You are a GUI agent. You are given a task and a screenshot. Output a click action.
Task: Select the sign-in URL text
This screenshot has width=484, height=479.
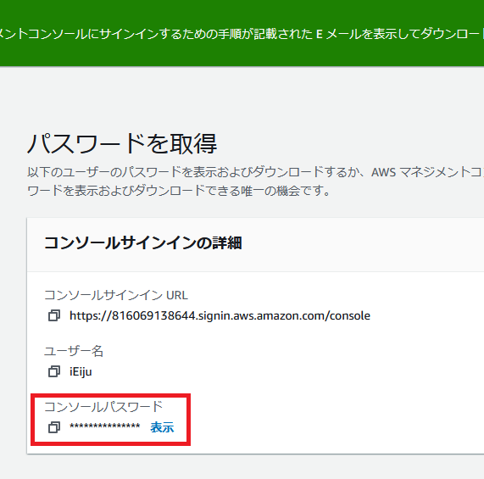pos(220,315)
